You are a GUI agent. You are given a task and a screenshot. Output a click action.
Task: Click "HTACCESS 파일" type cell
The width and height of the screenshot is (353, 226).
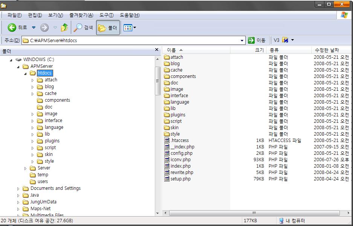(285, 140)
